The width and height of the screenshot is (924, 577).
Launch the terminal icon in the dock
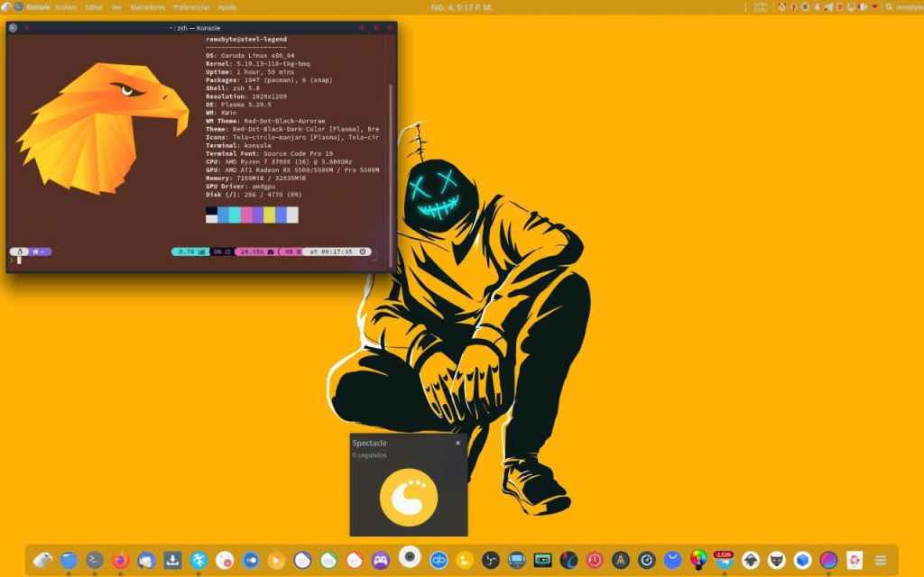point(95,560)
